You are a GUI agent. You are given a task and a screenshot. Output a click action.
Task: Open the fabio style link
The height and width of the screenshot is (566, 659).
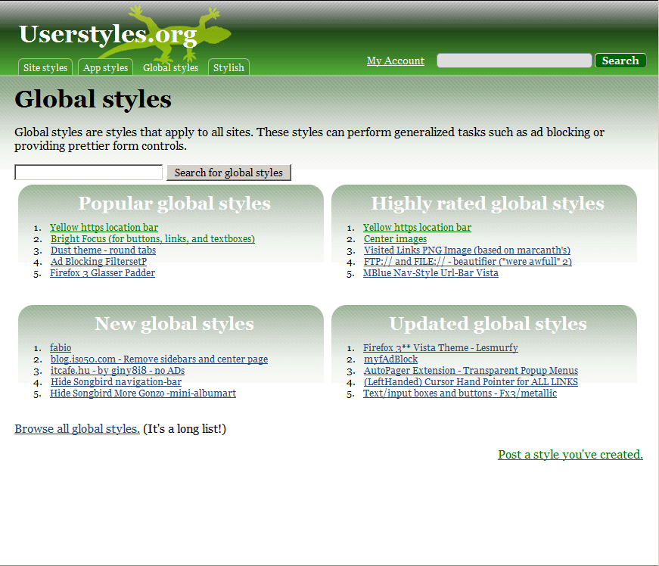(61, 348)
